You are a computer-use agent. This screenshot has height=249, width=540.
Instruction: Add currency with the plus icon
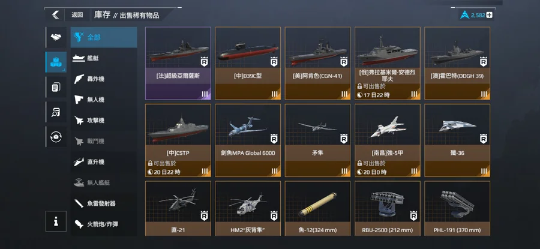(x=489, y=15)
